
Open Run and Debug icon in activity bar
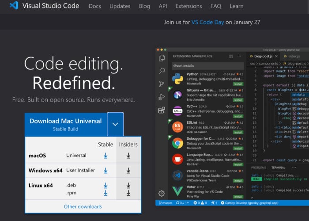162,97
